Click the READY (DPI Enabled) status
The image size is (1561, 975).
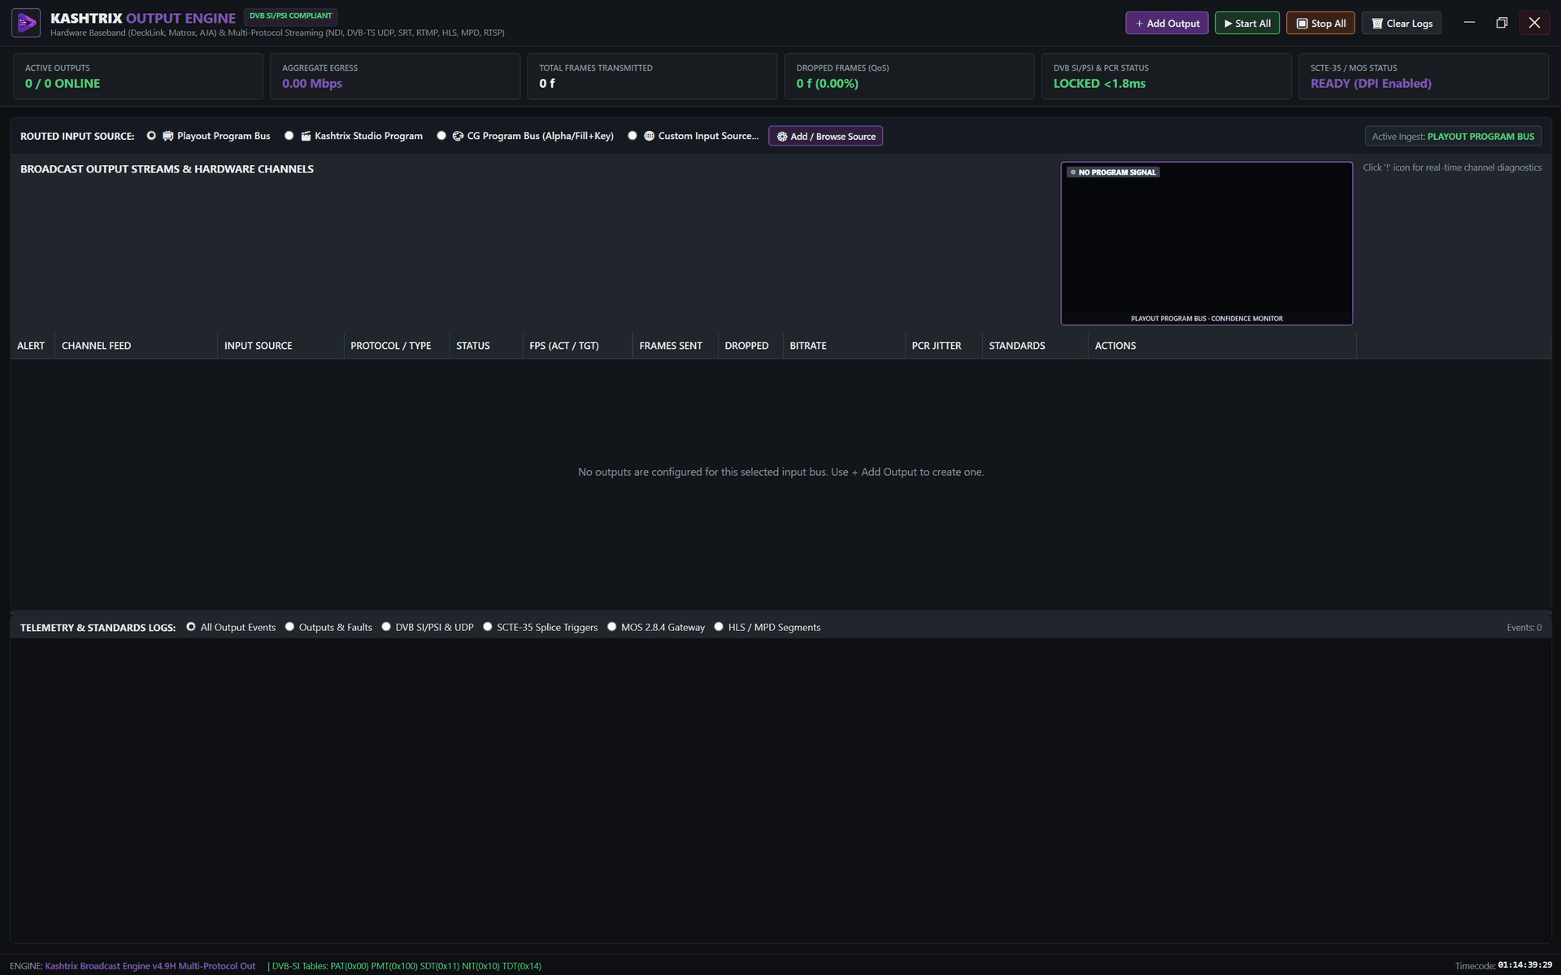pyautogui.click(x=1371, y=83)
